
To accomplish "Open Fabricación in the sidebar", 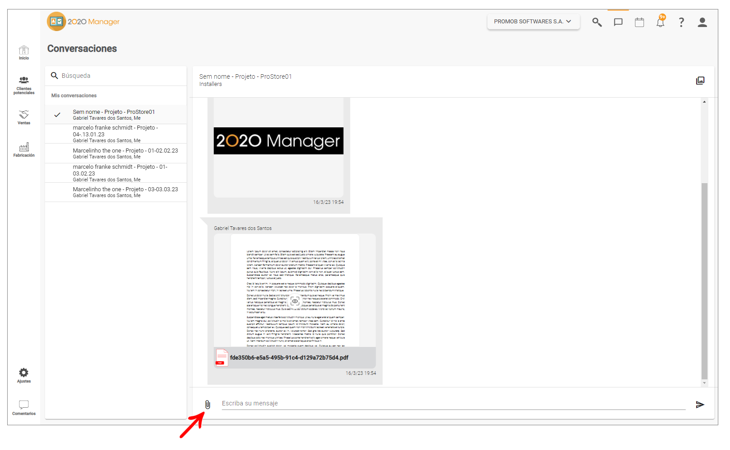I will point(24,150).
